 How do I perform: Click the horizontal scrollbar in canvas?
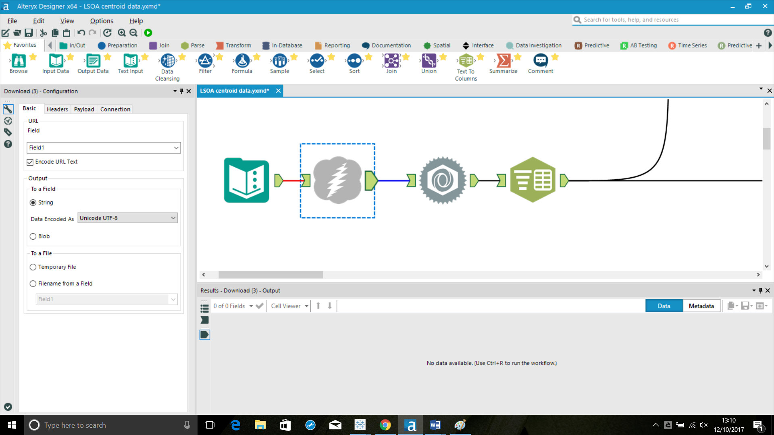(270, 275)
